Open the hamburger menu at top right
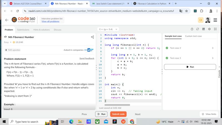The width and height of the screenshot is (222, 125). click(215, 20)
